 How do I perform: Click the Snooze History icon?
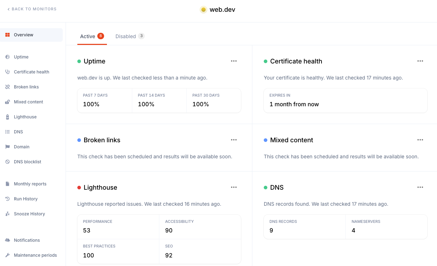(x=7, y=214)
